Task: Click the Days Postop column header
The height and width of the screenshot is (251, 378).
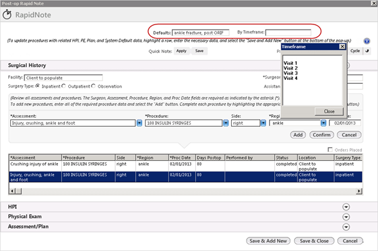Action: click(x=210, y=158)
